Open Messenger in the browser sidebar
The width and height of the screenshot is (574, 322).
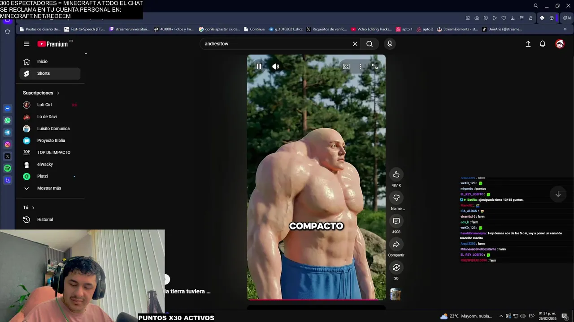tap(8, 109)
